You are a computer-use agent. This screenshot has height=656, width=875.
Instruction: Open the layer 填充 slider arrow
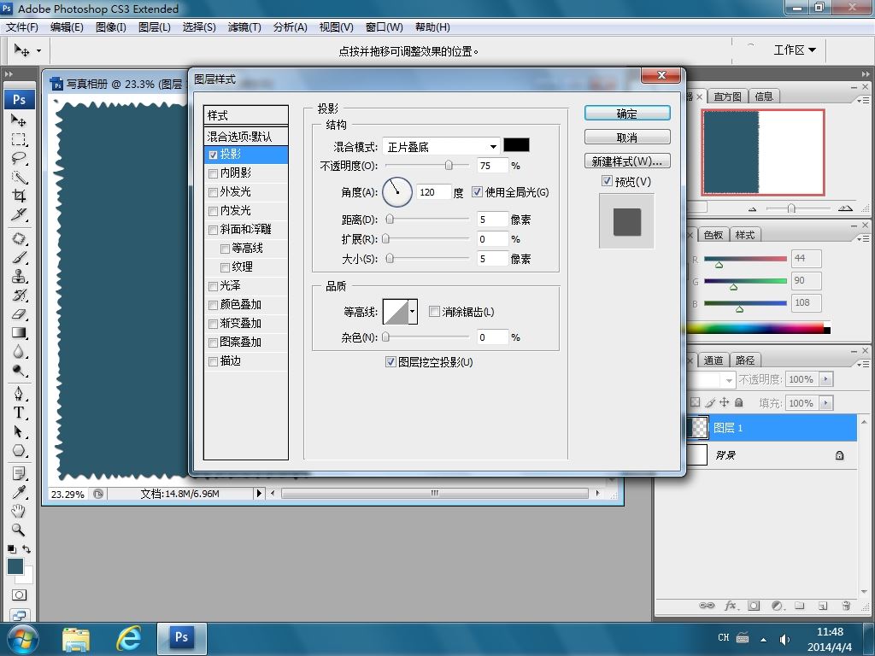(826, 403)
